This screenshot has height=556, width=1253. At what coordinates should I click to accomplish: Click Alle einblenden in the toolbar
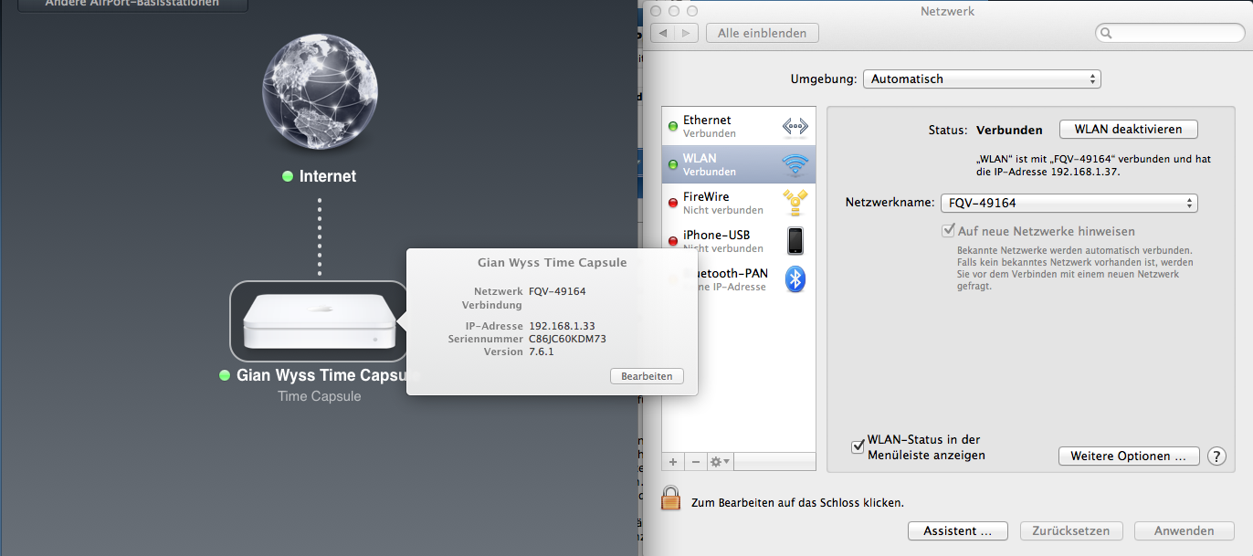763,33
